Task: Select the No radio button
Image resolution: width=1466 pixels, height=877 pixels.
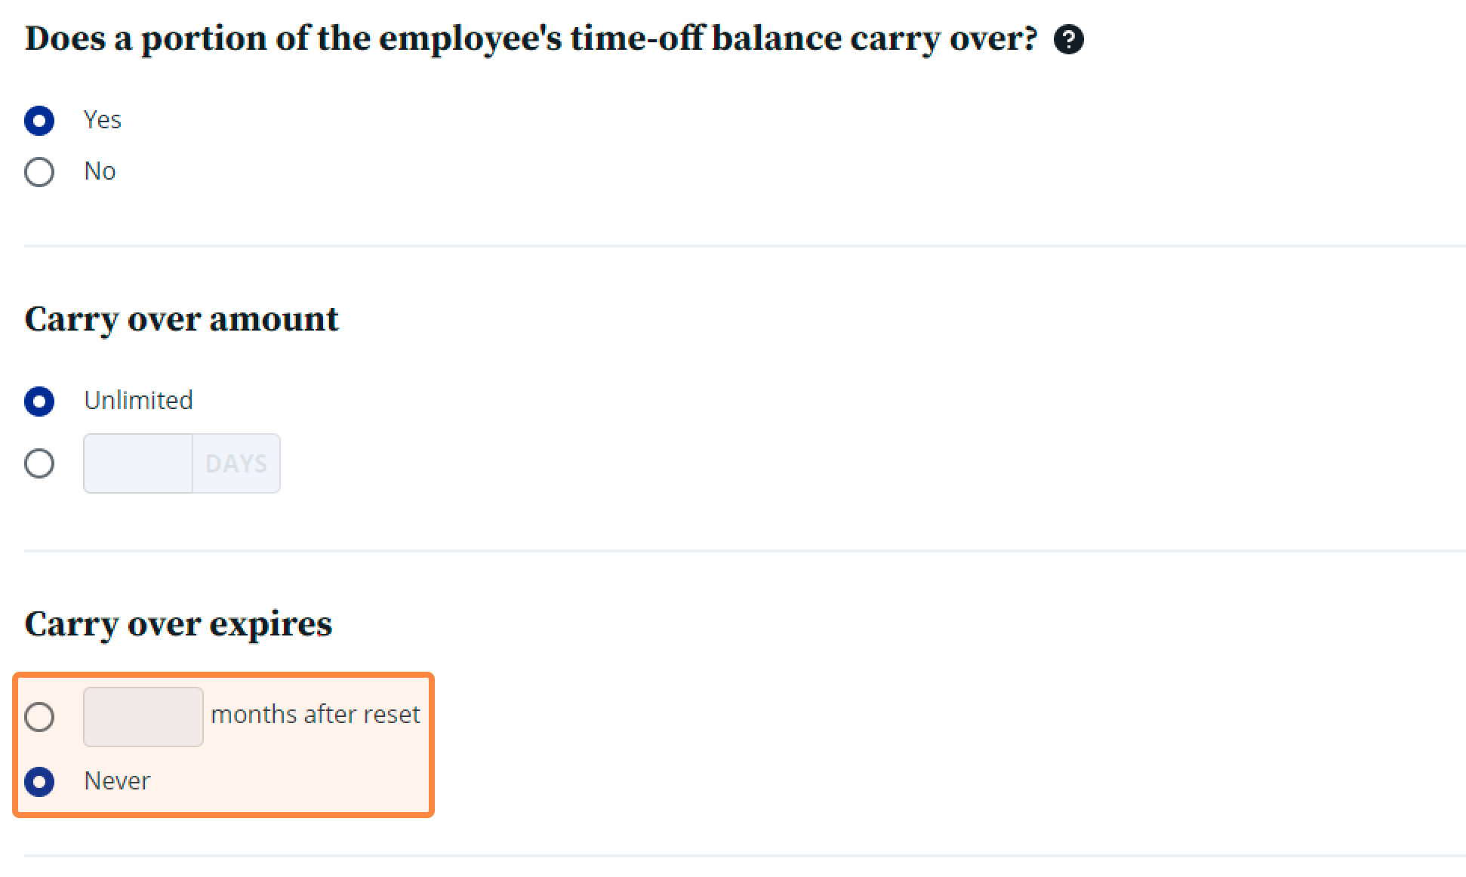Action: (39, 172)
